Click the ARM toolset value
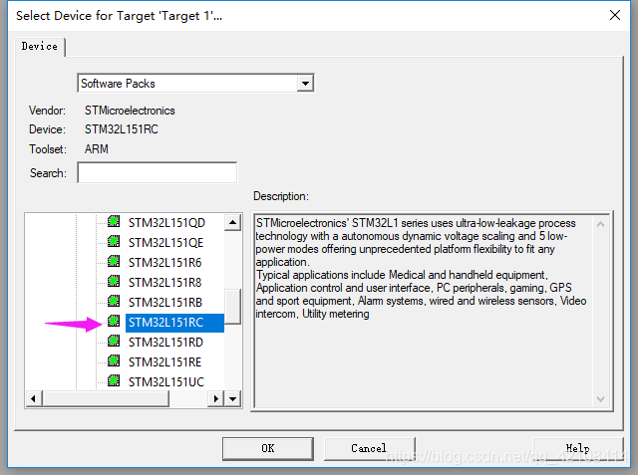This screenshot has width=638, height=475. (97, 149)
